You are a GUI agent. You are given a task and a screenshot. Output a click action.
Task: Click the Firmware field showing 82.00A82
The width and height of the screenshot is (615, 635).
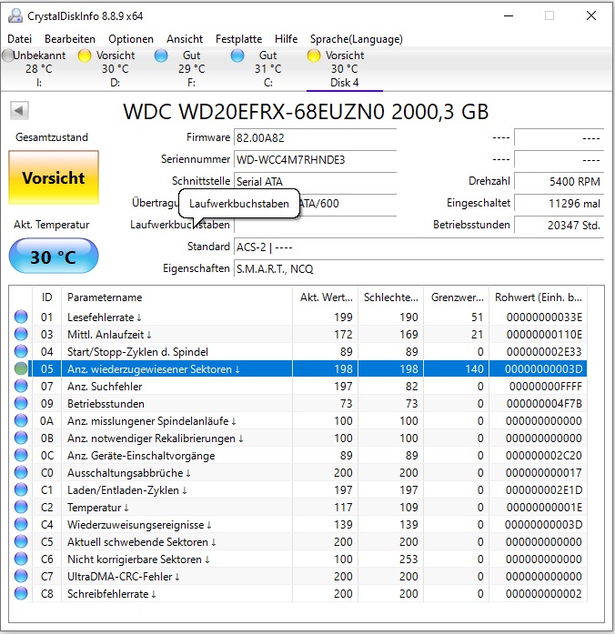(315, 137)
